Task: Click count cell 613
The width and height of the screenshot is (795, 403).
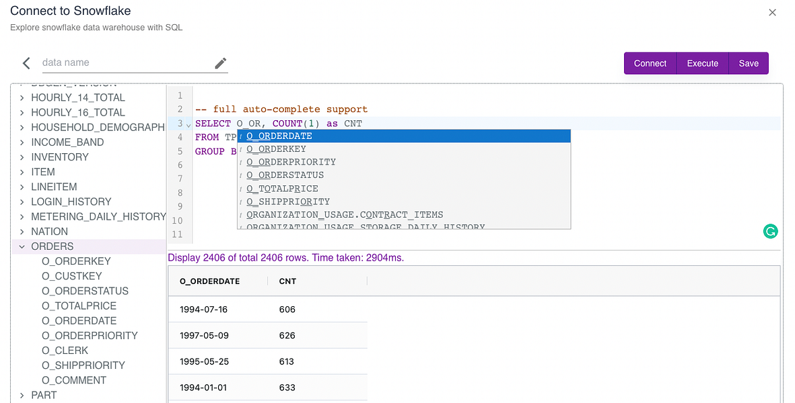Action: point(287,361)
